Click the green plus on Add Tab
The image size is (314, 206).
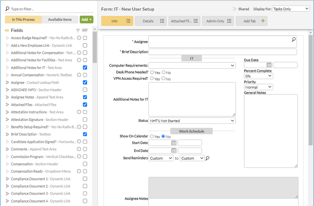tap(263, 21)
